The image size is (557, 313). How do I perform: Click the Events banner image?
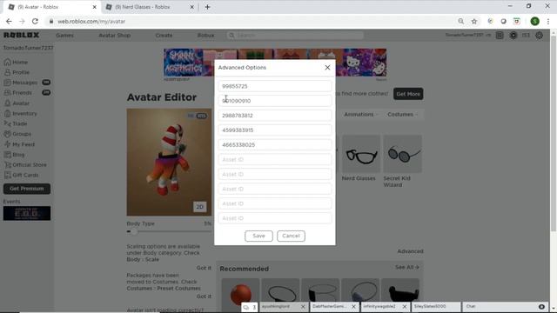[27, 213]
